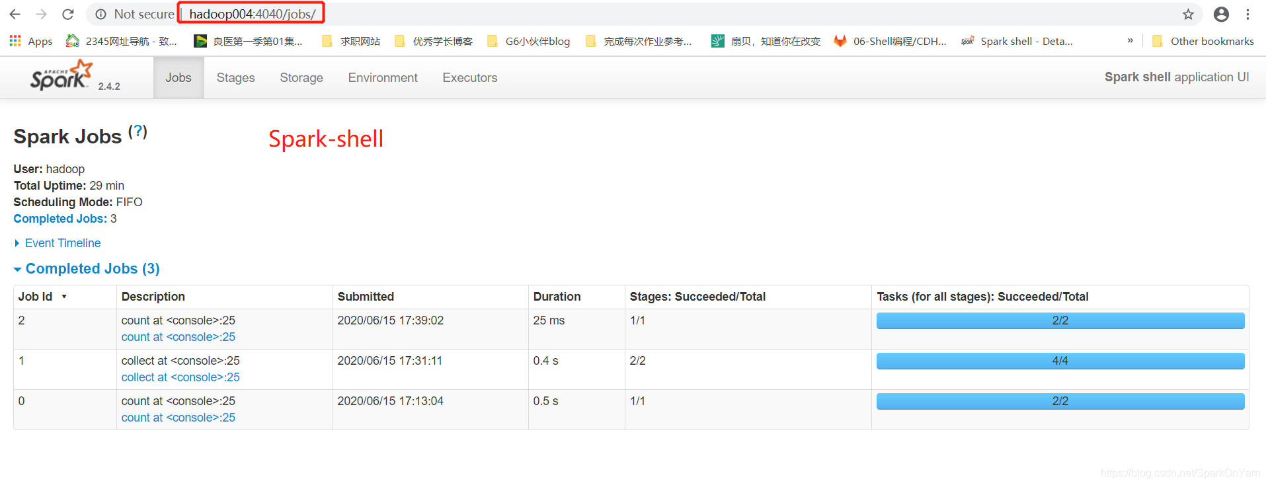Expand the Event Timeline section
This screenshot has width=1266, height=485.
[58, 243]
